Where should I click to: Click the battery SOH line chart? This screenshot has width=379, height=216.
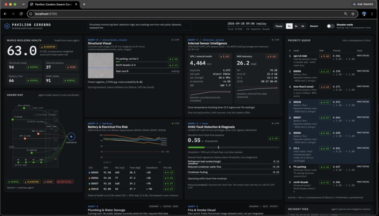(x=134, y=148)
